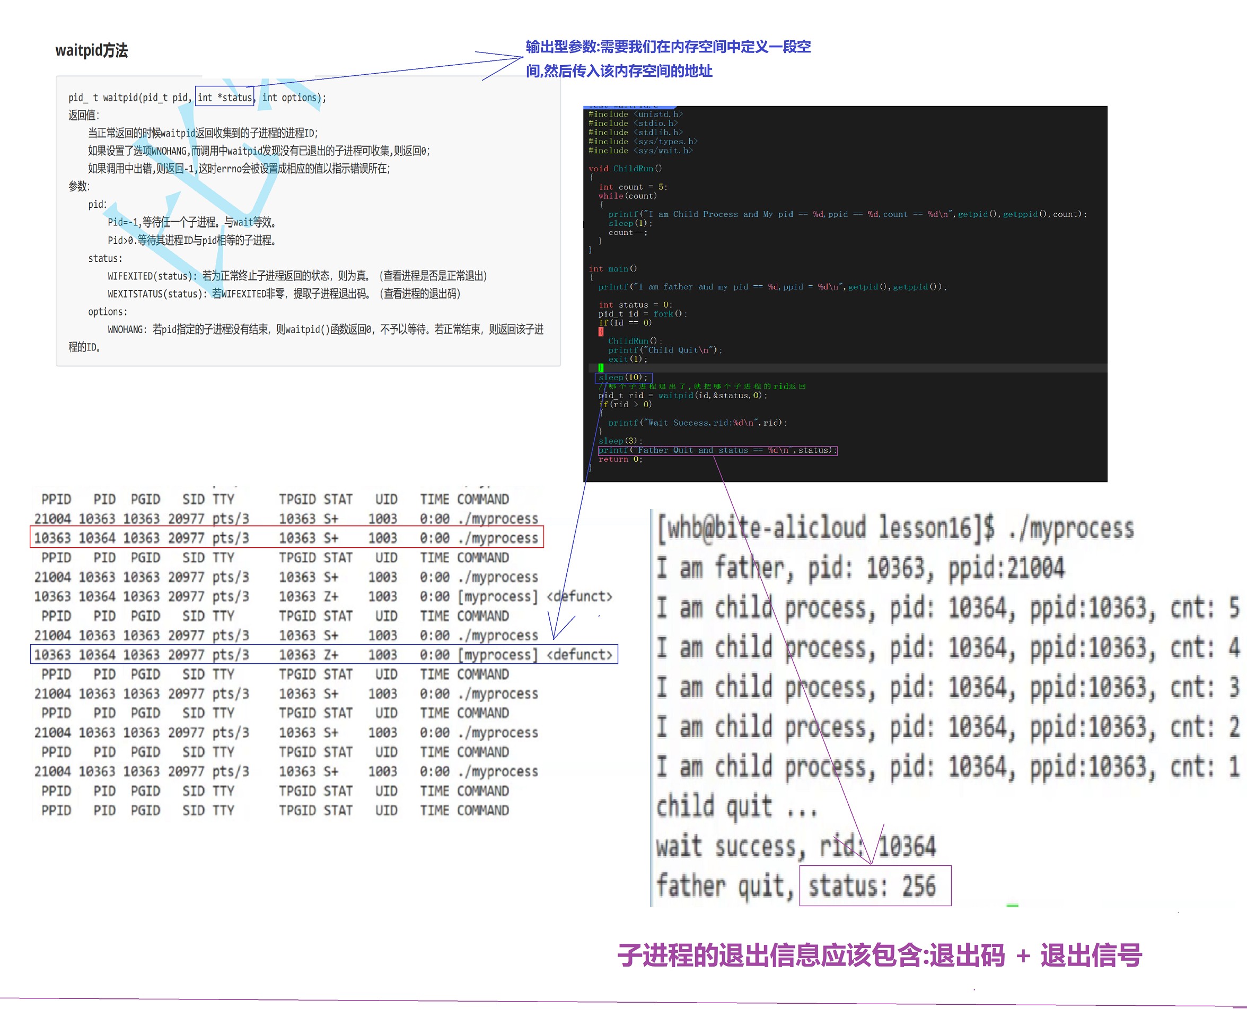Click the 'waitpid方法' heading
1247x1018 pixels.
pyautogui.click(x=92, y=50)
